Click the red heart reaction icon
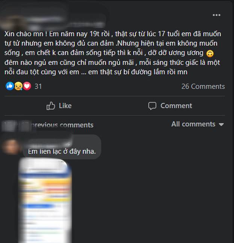 [x=27, y=86]
